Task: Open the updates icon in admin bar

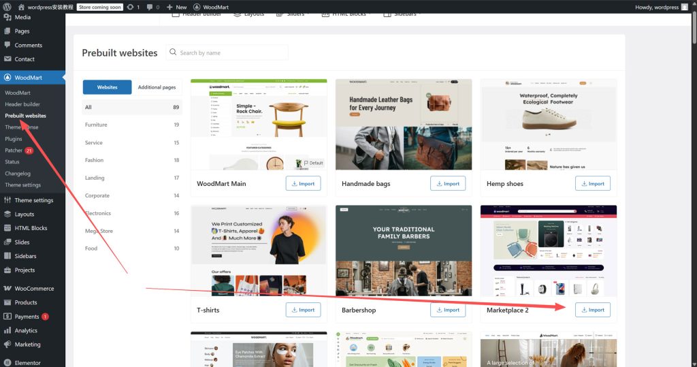Action: tap(131, 7)
